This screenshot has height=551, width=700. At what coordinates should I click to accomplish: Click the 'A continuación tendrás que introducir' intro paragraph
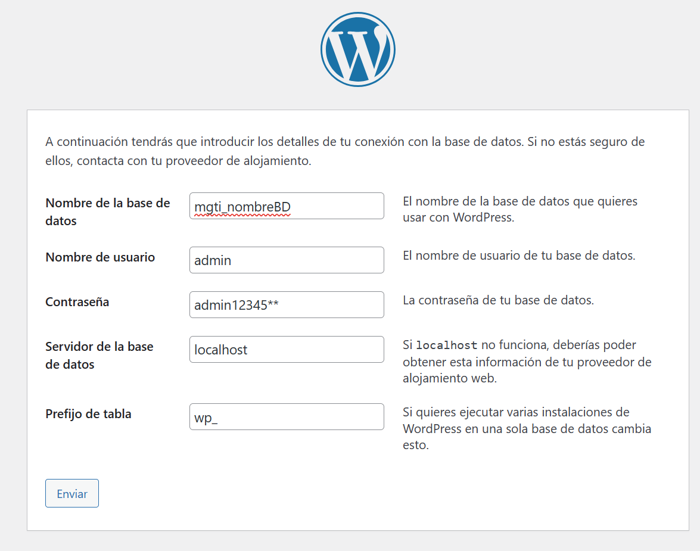coord(345,151)
